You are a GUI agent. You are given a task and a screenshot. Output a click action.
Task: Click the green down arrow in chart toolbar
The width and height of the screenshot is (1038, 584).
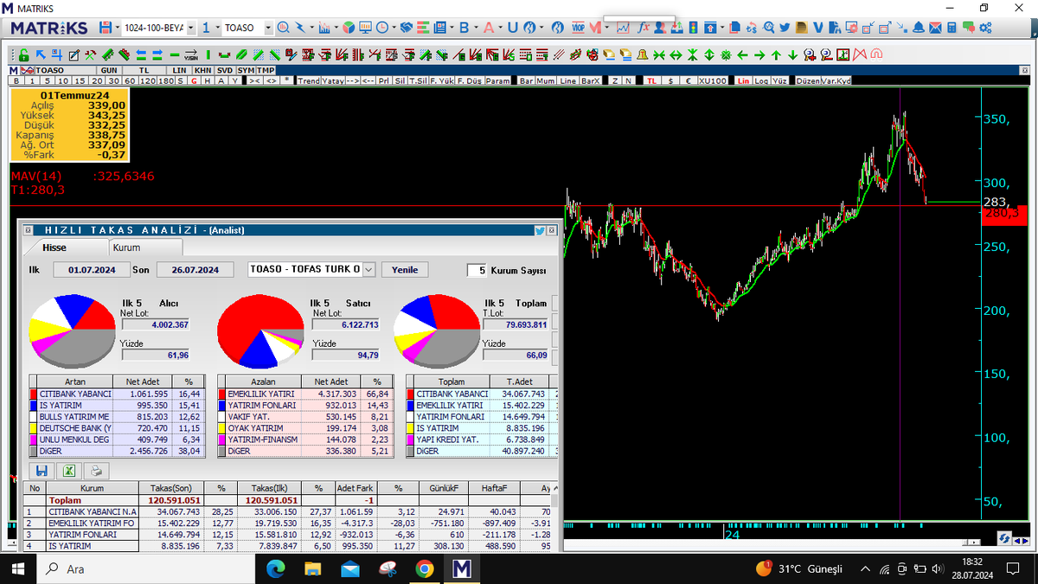click(x=792, y=55)
